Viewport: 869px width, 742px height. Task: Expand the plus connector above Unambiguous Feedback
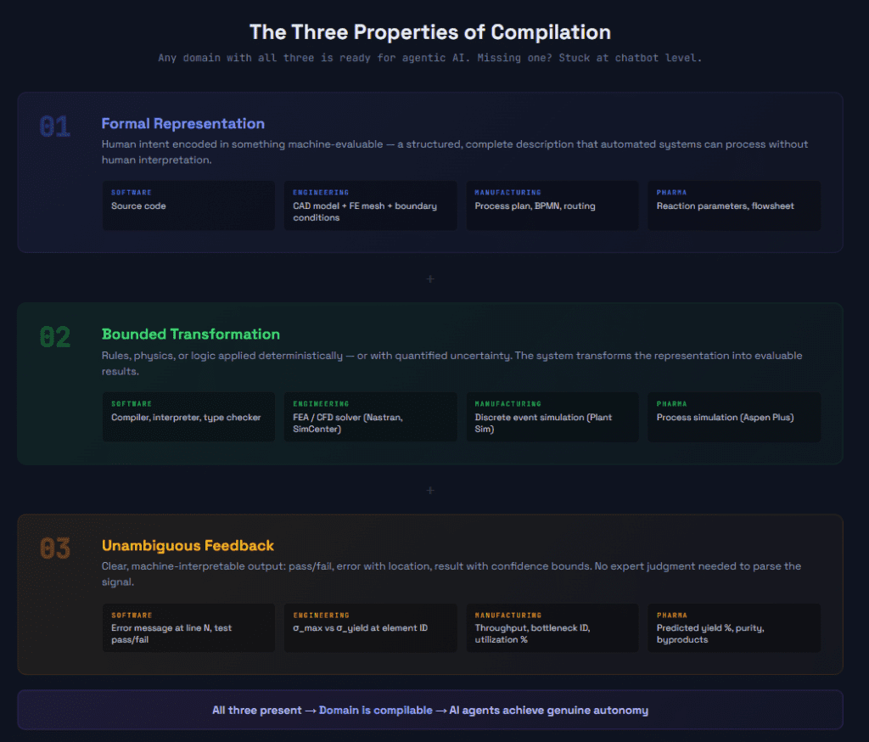[430, 491]
